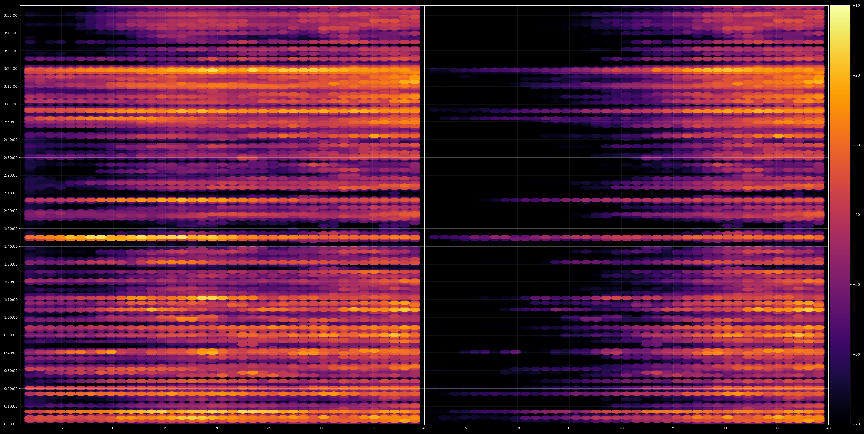Viewport: 864px width, 434px height.
Task: Click the 0:50:00 y-axis tick label
Action: [10, 335]
